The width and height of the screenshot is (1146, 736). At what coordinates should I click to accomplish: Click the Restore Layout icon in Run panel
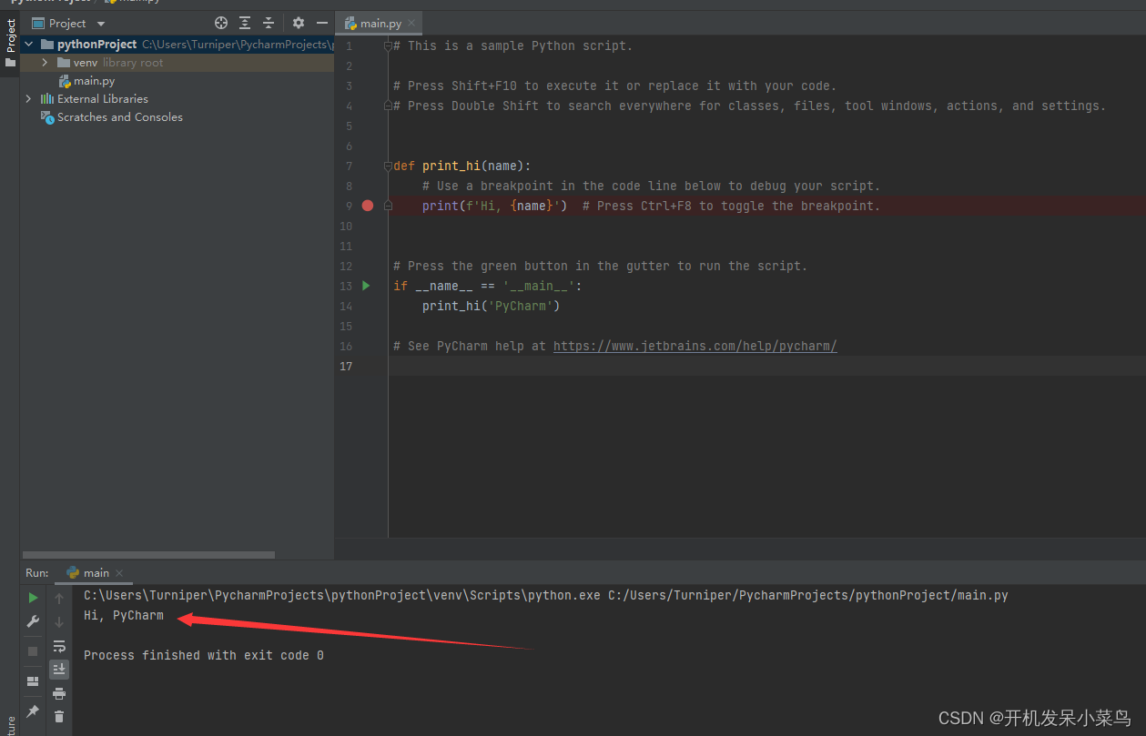[33, 681]
